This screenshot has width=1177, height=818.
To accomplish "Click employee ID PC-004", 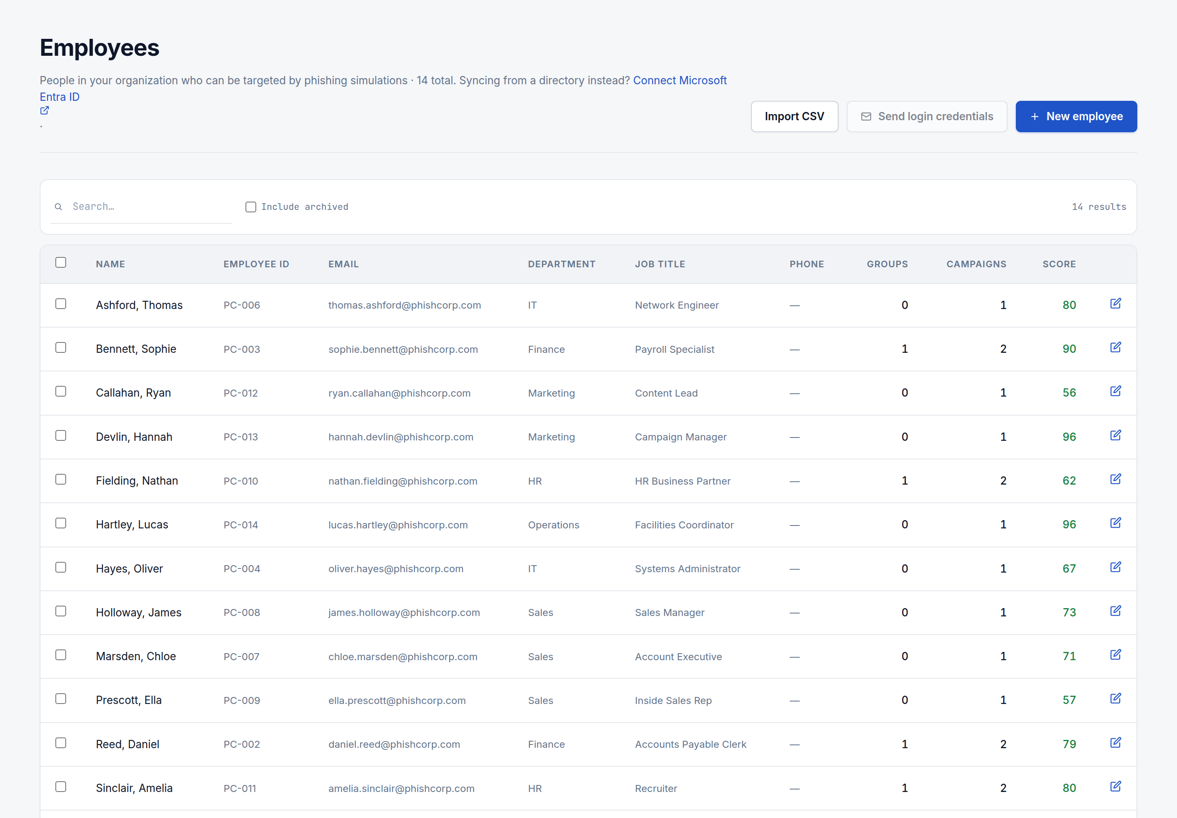I will pos(241,568).
